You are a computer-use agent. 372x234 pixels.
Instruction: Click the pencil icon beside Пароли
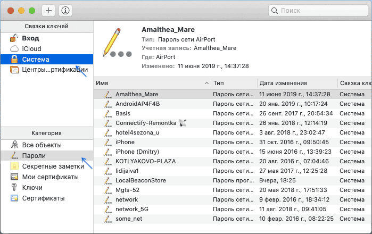tap(14, 155)
